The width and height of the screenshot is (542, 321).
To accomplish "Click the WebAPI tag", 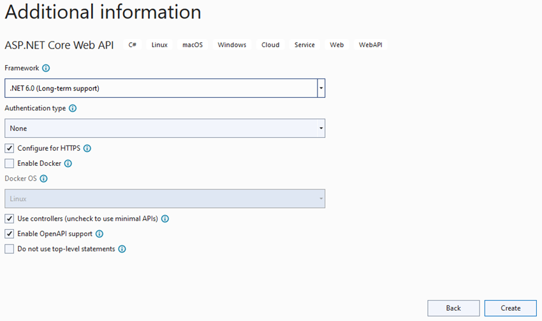I will point(370,45).
